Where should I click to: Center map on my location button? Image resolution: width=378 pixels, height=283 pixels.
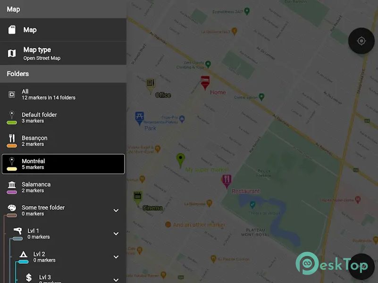[x=361, y=41]
